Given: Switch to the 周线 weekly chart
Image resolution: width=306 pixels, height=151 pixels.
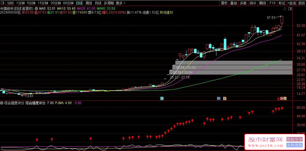Looking at the screenshot, I should [89, 3].
